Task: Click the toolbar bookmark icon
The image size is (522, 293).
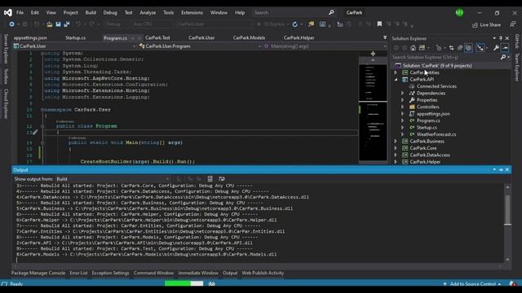Action: point(379,24)
